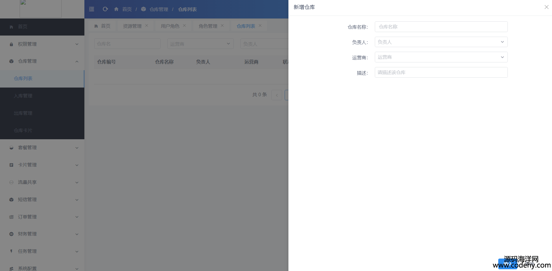
Task: Expand 任务管理 sidebar menu
Action: pyautogui.click(x=42, y=251)
